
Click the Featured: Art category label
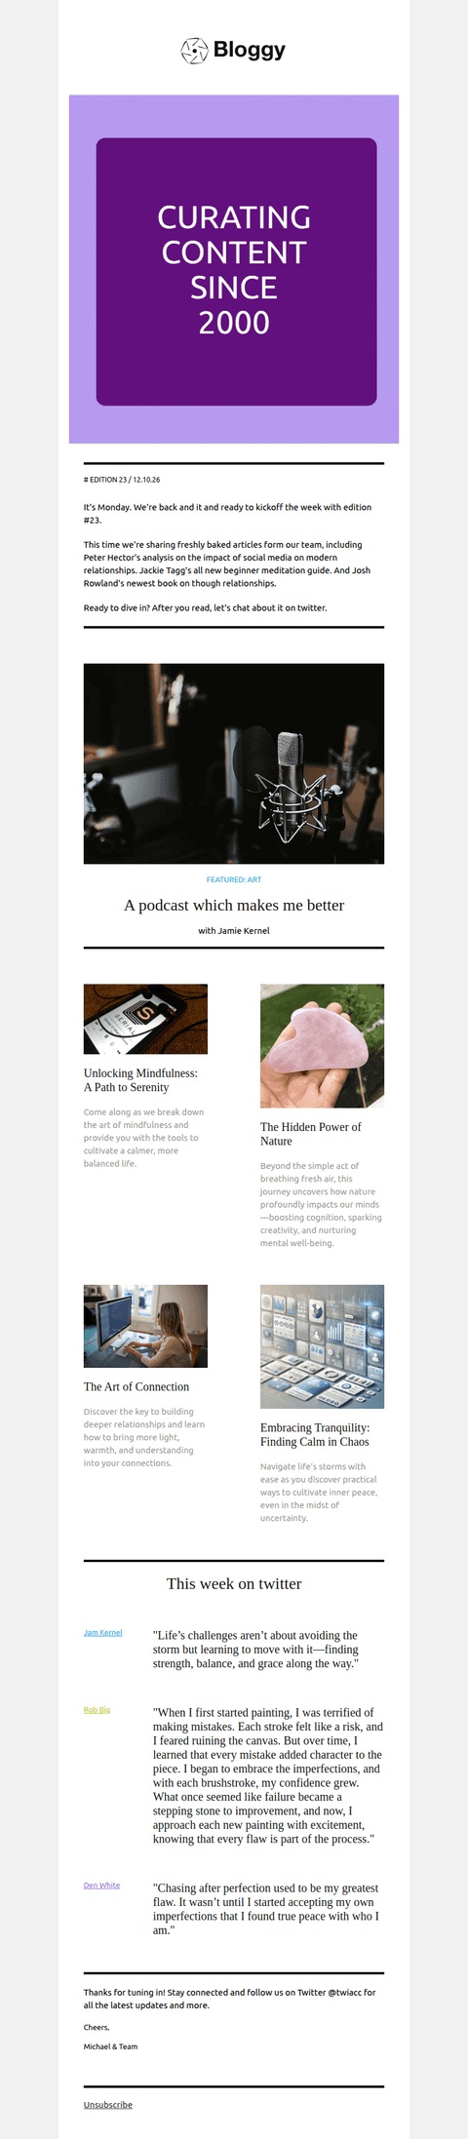[x=234, y=879]
